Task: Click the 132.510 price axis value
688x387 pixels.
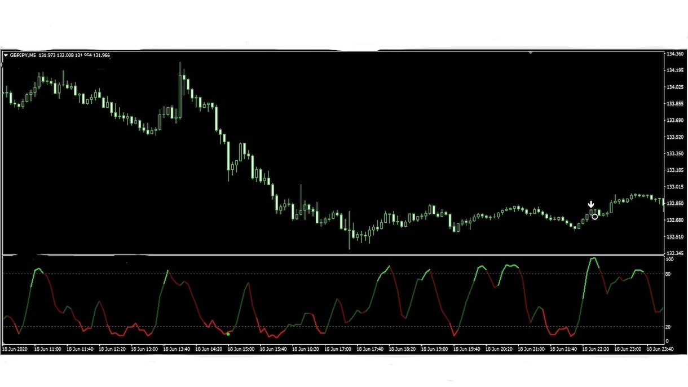Action: pyautogui.click(x=675, y=236)
